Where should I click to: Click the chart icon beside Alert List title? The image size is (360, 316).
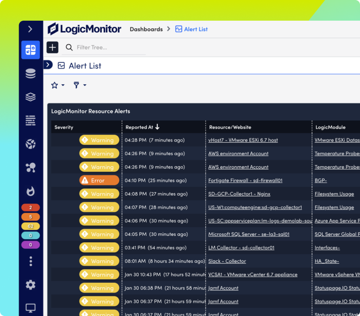(x=61, y=66)
